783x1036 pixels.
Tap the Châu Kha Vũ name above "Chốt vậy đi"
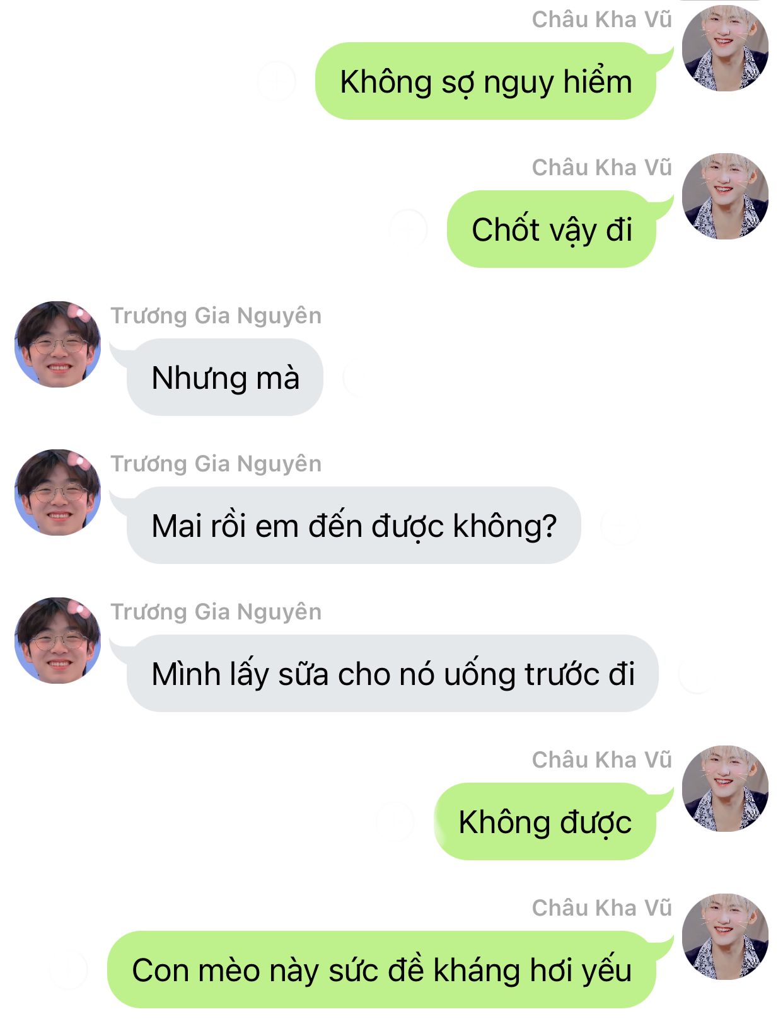(602, 168)
